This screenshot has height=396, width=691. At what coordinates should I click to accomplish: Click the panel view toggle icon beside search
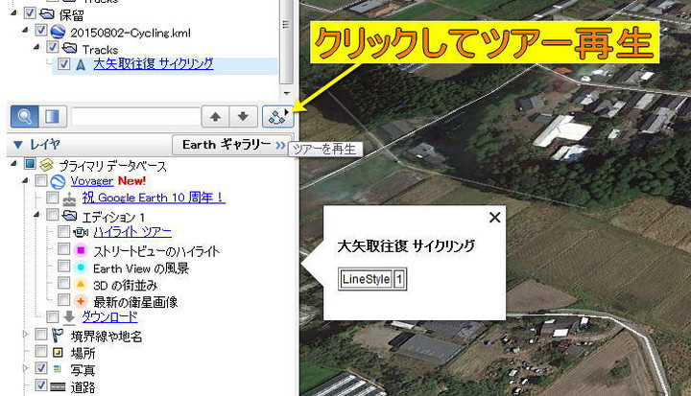pos(52,116)
